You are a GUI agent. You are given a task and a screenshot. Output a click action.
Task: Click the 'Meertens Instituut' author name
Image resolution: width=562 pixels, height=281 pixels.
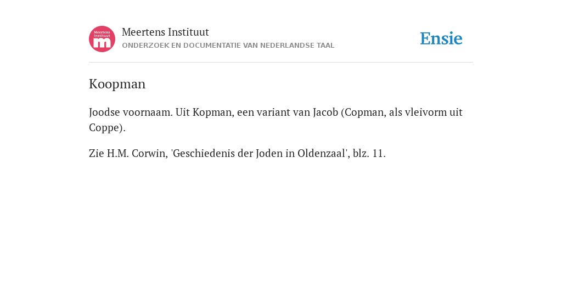coord(165,32)
